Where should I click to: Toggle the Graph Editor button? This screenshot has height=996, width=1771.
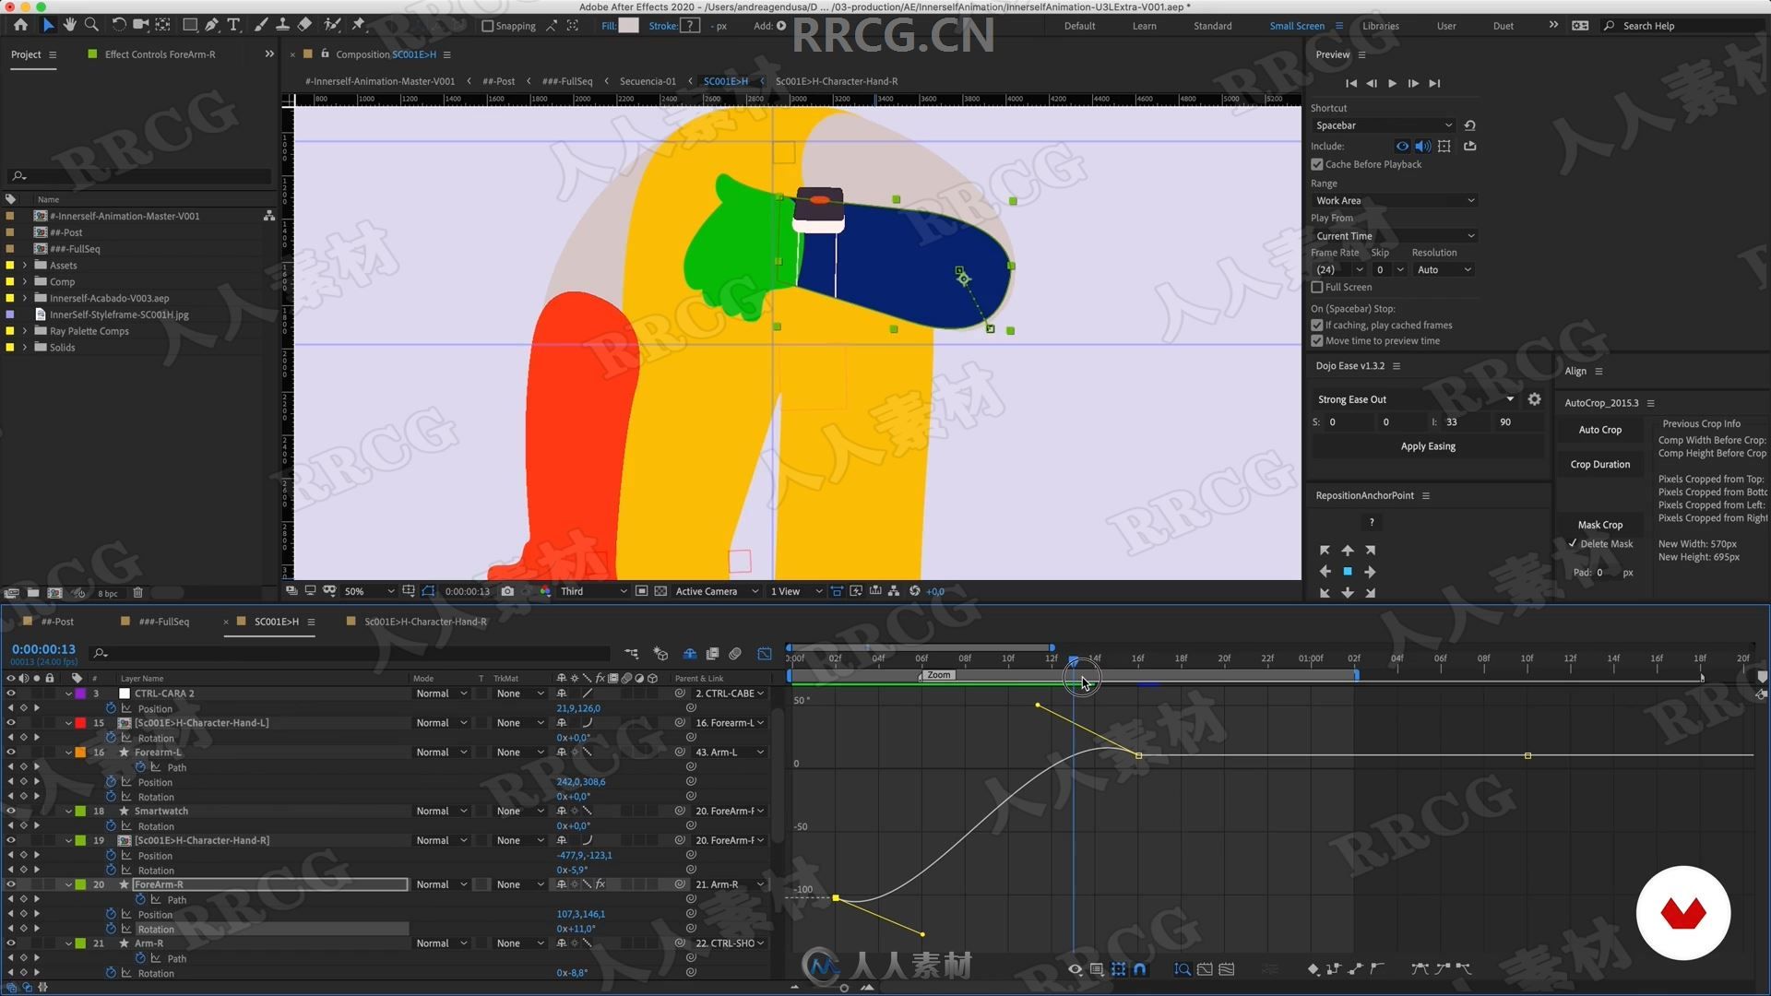click(765, 654)
